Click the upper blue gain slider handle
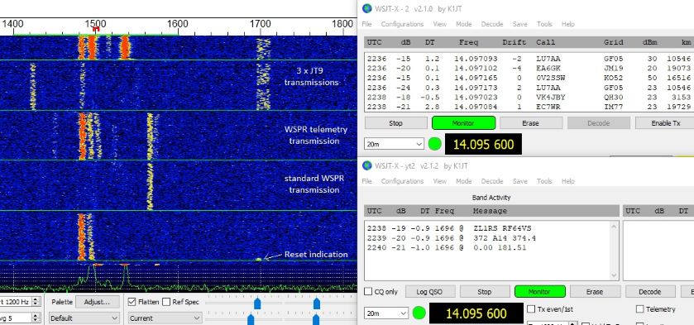 (x=257, y=303)
